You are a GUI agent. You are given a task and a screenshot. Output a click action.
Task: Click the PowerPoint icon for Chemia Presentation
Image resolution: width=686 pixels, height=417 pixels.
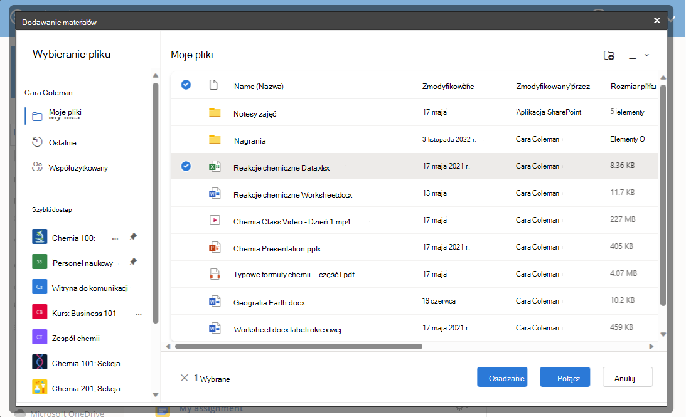(215, 248)
